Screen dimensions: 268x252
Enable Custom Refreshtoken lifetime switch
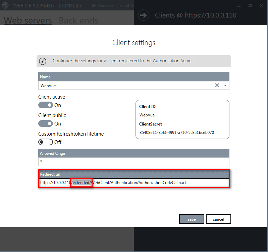[x=46, y=142]
